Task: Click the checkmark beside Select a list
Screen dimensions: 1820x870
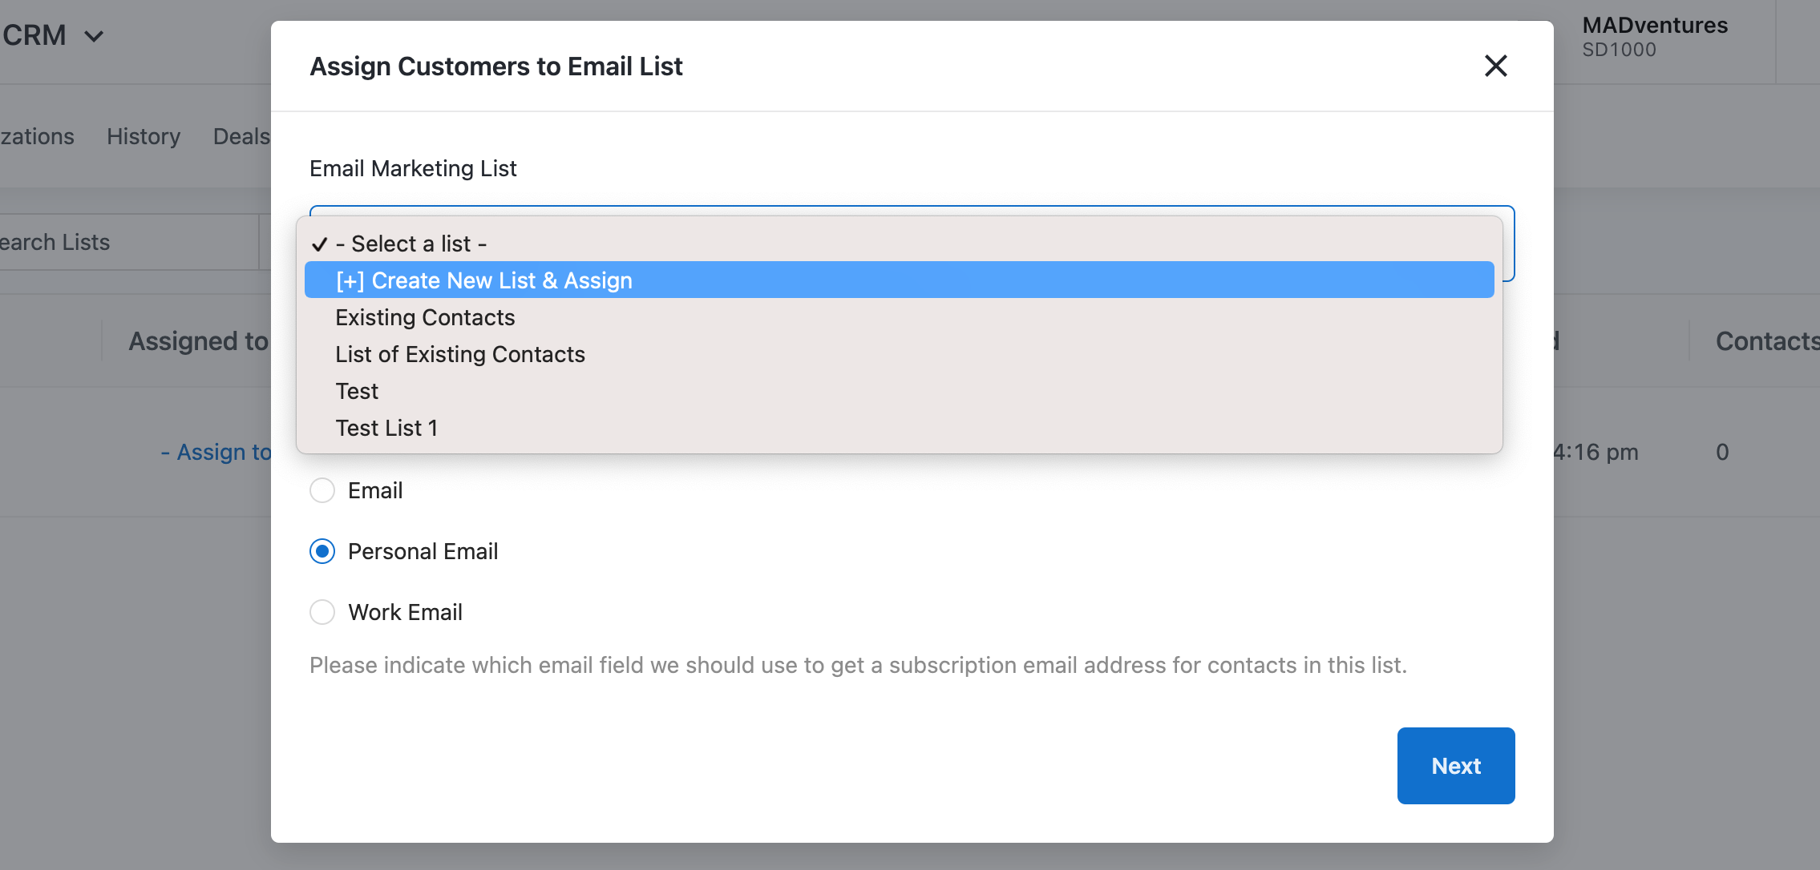Action: (320, 244)
